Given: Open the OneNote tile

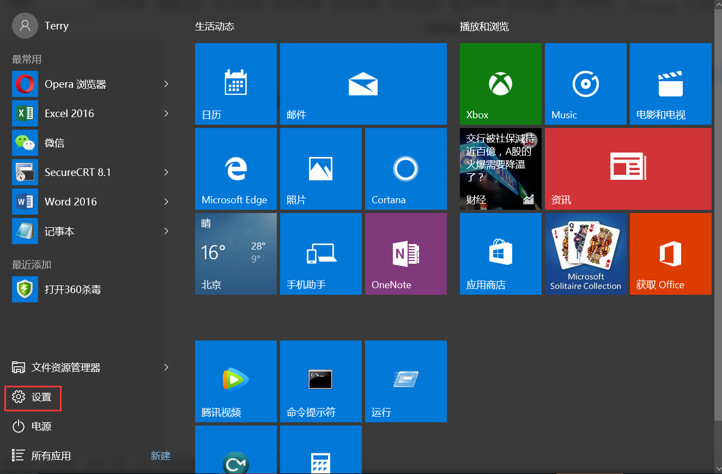Looking at the screenshot, I should click(405, 254).
